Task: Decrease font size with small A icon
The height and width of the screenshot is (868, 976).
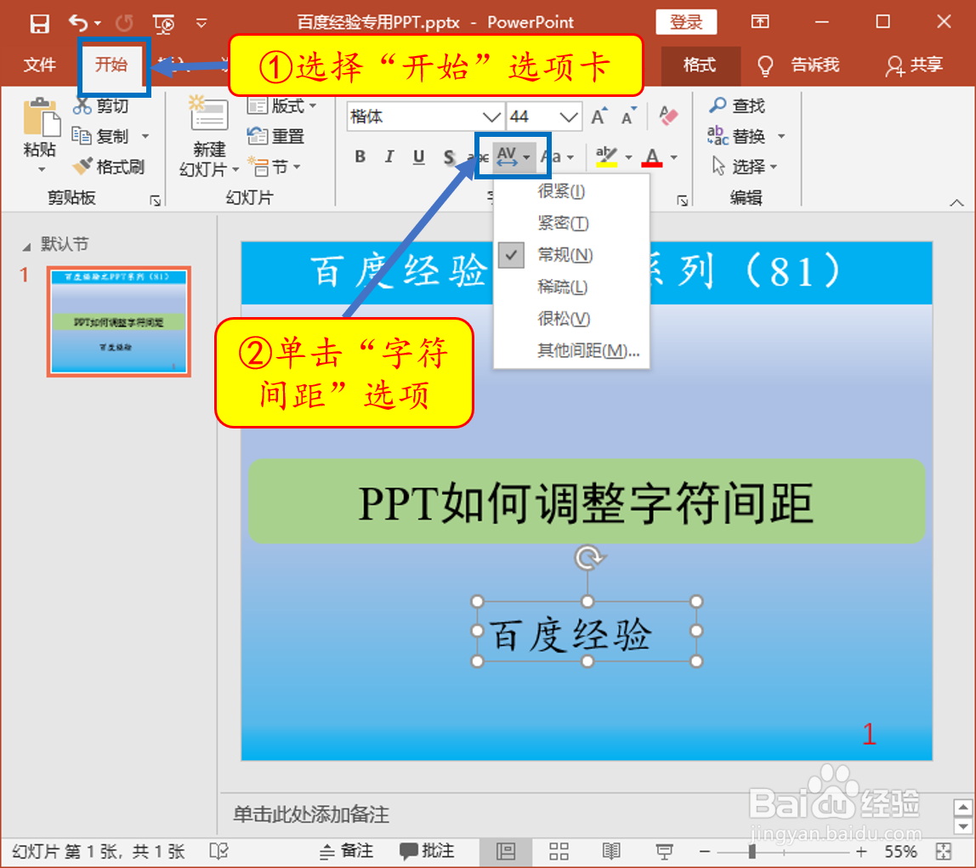Action: 628,116
